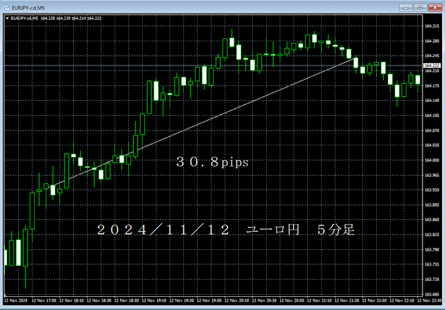Click time axis label 12 Nov 20:30
The height and width of the screenshot is (310, 445).
coord(264,300)
